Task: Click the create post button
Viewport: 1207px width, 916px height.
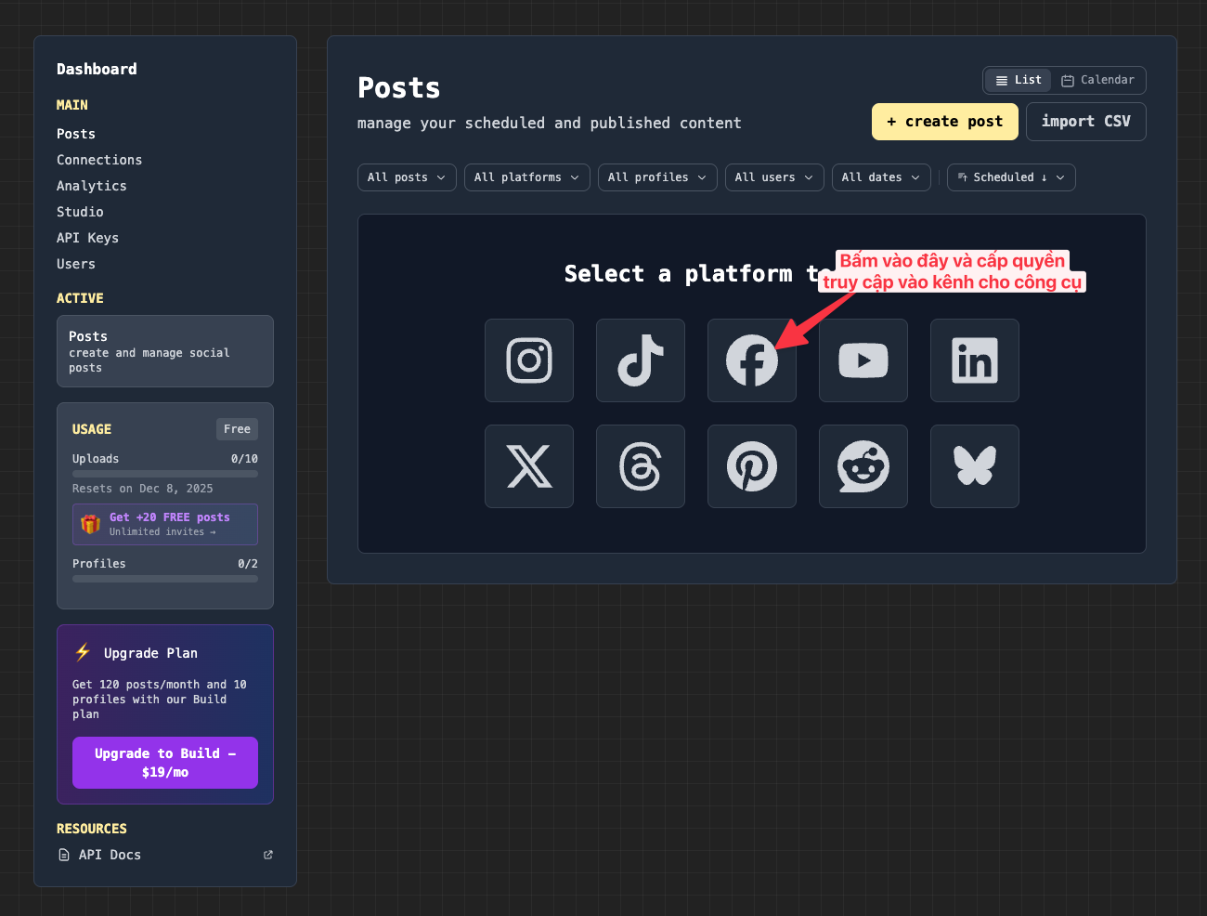Action: (944, 122)
